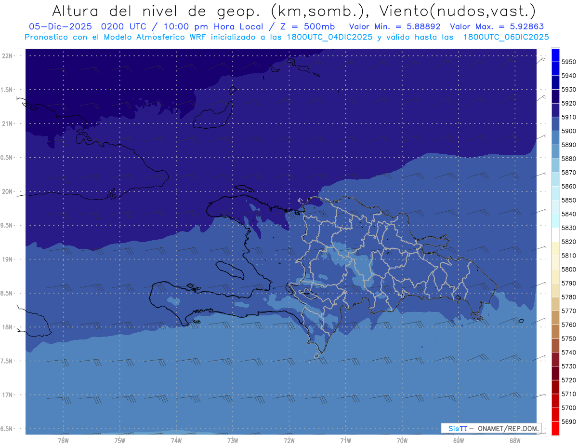The height and width of the screenshot is (447, 578).
Task: Select legend value "5690"
Action: pyautogui.click(x=569, y=421)
